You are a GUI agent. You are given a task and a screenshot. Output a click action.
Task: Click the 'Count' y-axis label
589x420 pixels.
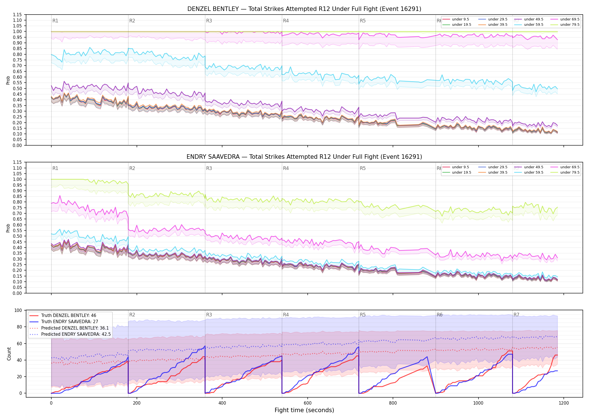point(9,354)
